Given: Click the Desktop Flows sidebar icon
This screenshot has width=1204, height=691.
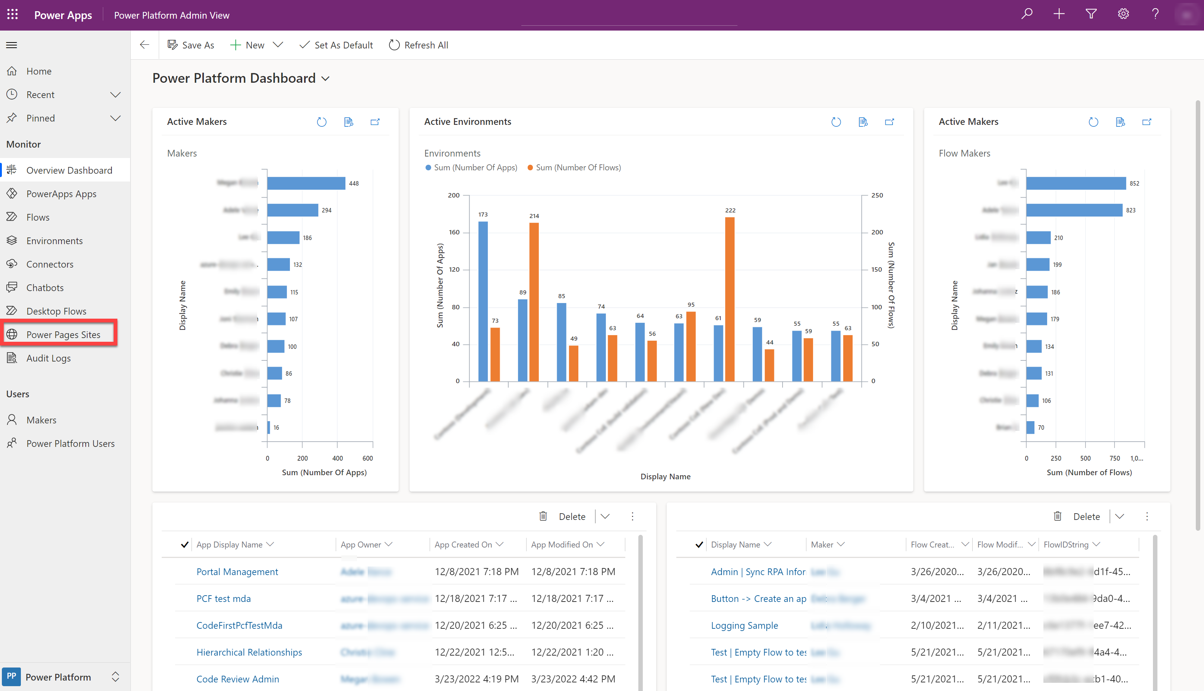Looking at the screenshot, I should pos(12,310).
